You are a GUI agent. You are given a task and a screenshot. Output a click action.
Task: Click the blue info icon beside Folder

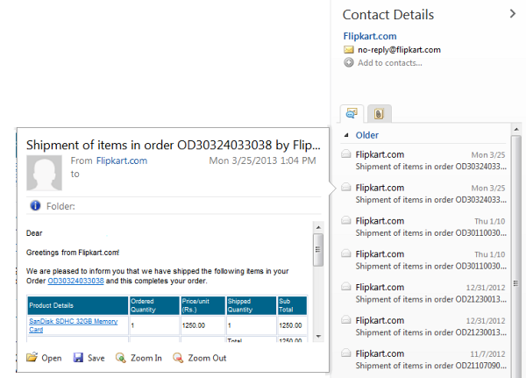[x=35, y=206]
